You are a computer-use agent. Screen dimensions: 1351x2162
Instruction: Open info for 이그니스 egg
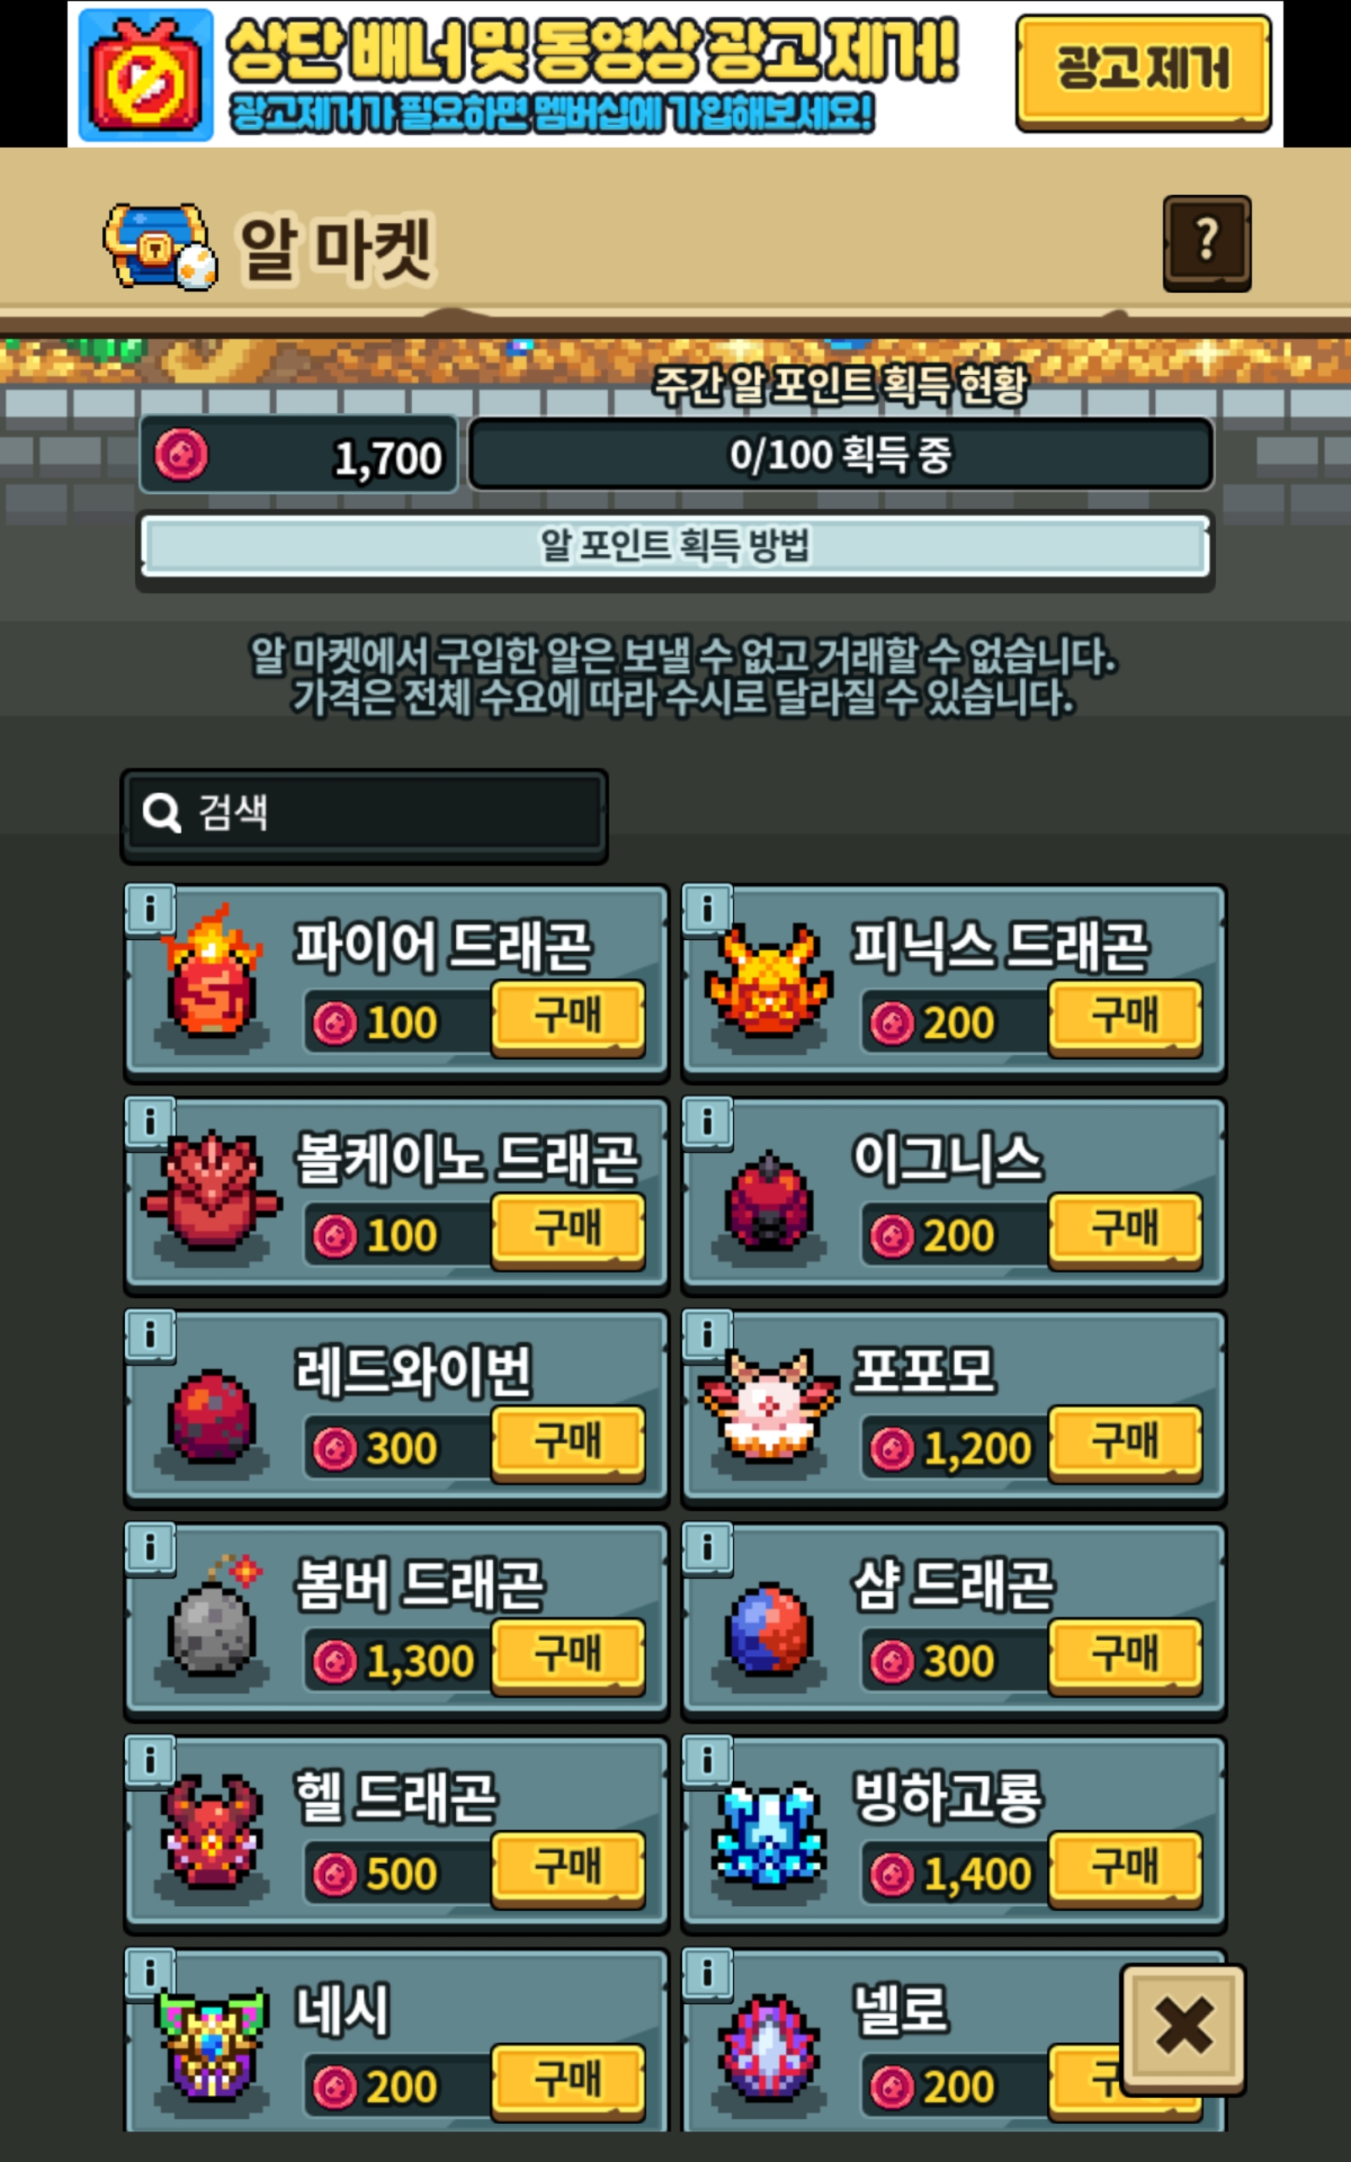coord(708,1122)
